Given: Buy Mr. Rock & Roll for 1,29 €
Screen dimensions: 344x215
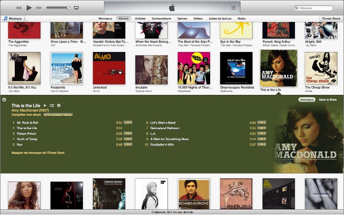Looking at the screenshot, I should coord(128,123).
